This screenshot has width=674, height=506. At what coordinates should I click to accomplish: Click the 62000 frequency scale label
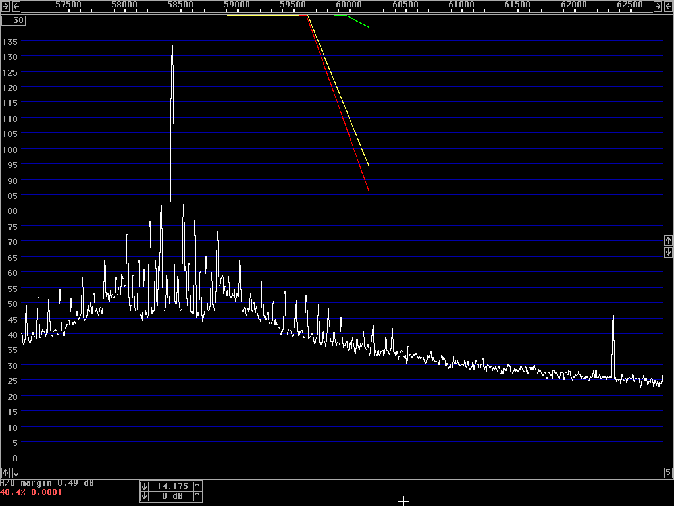pos(574,5)
